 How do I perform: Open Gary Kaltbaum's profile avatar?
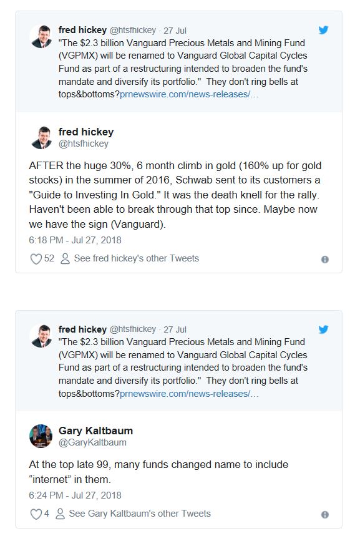click(x=41, y=436)
